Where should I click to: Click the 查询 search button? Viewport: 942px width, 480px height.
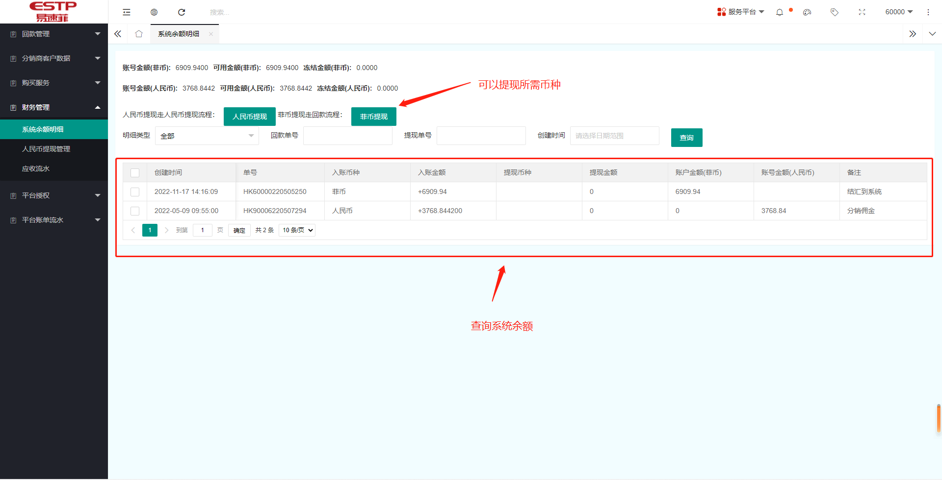click(x=686, y=137)
